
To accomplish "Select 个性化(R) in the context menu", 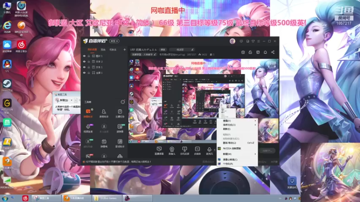I will (237, 164).
